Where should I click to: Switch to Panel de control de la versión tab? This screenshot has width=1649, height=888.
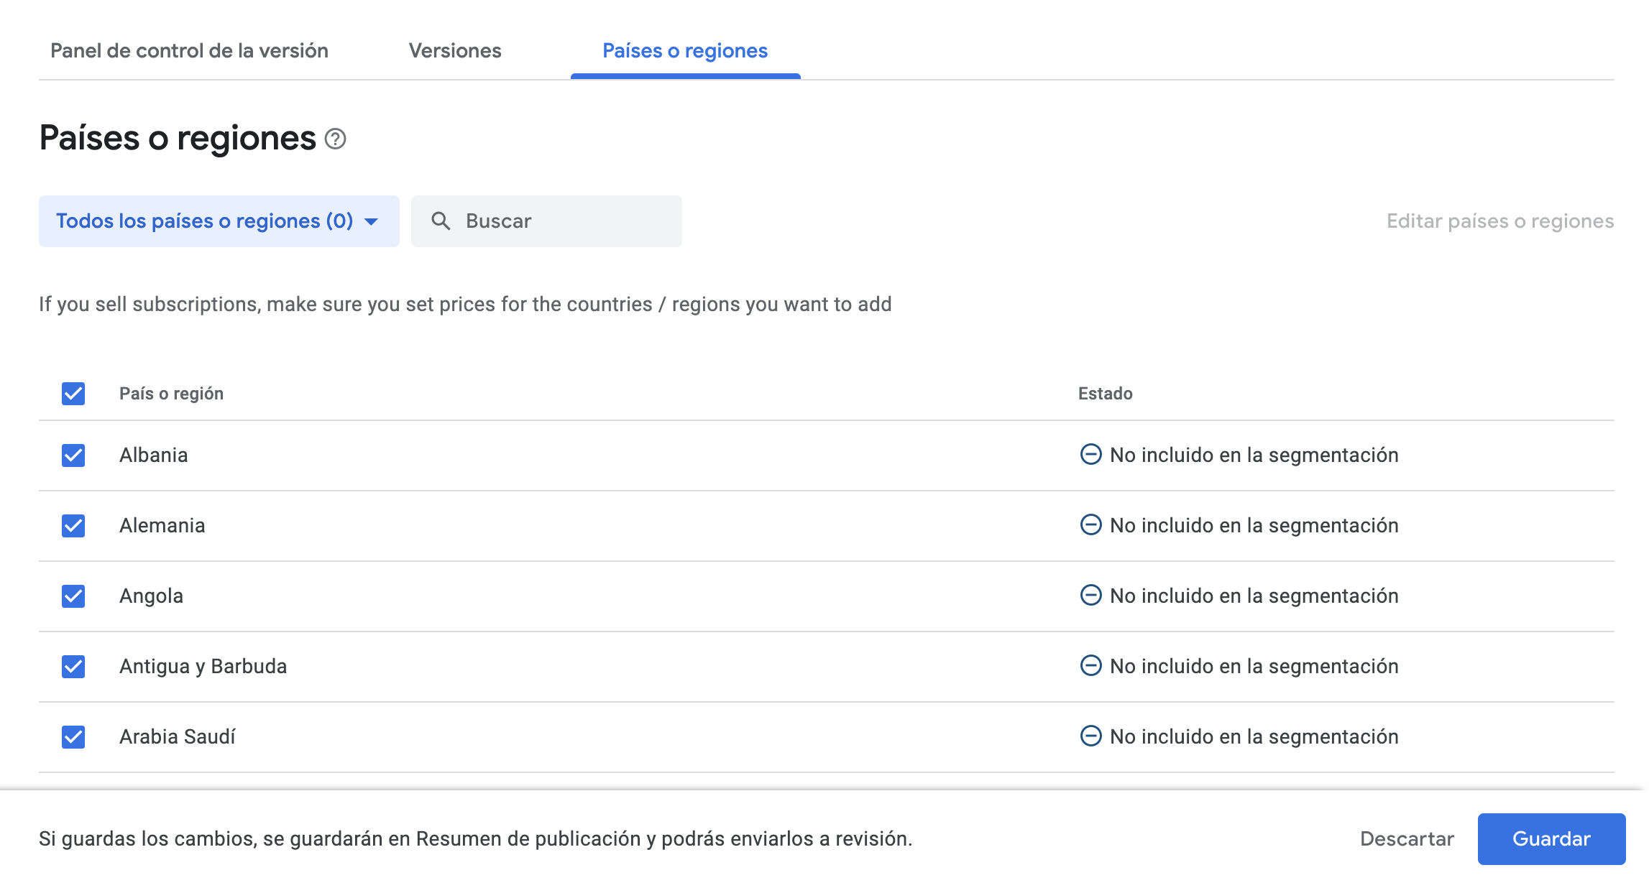coord(189,51)
